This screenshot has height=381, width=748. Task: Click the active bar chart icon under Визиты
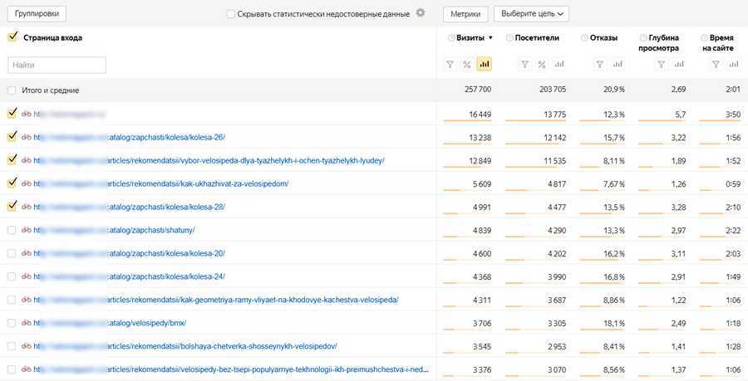(485, 65)
